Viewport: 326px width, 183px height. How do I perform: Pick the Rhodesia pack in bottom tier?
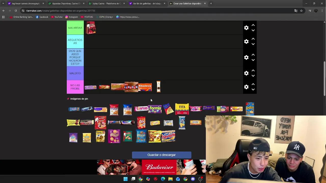coord(145,87)
